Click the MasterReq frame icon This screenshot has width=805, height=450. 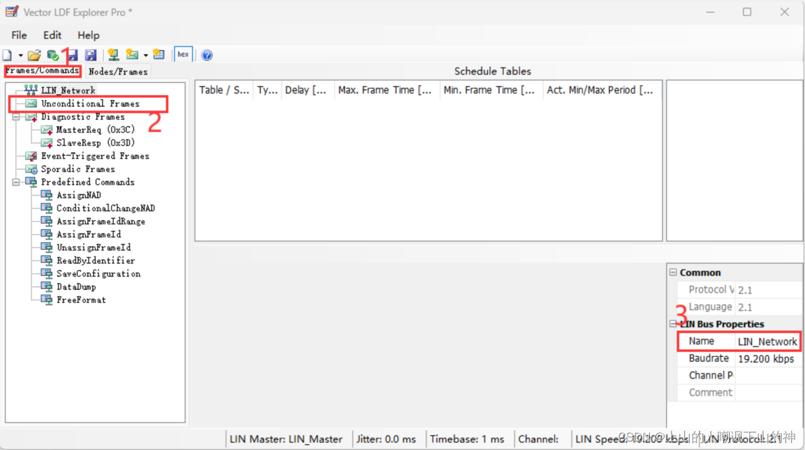tap(46, 130)
